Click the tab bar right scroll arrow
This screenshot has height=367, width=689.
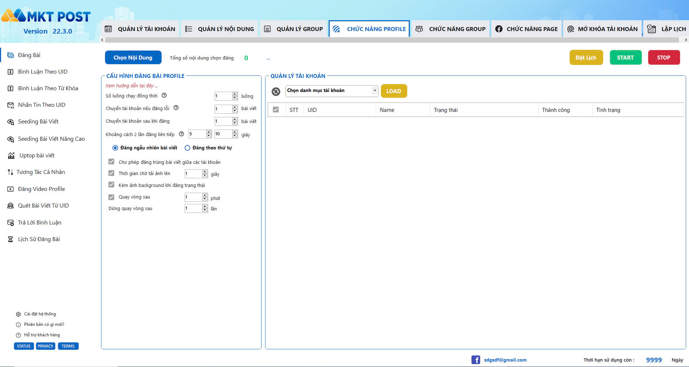[686, 40]
